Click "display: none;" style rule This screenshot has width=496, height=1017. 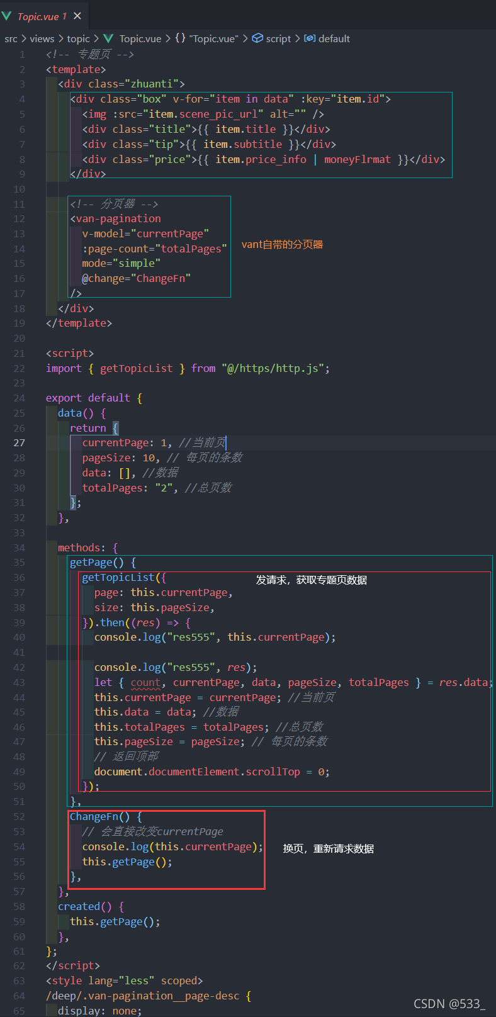(x=100, y=1011)
